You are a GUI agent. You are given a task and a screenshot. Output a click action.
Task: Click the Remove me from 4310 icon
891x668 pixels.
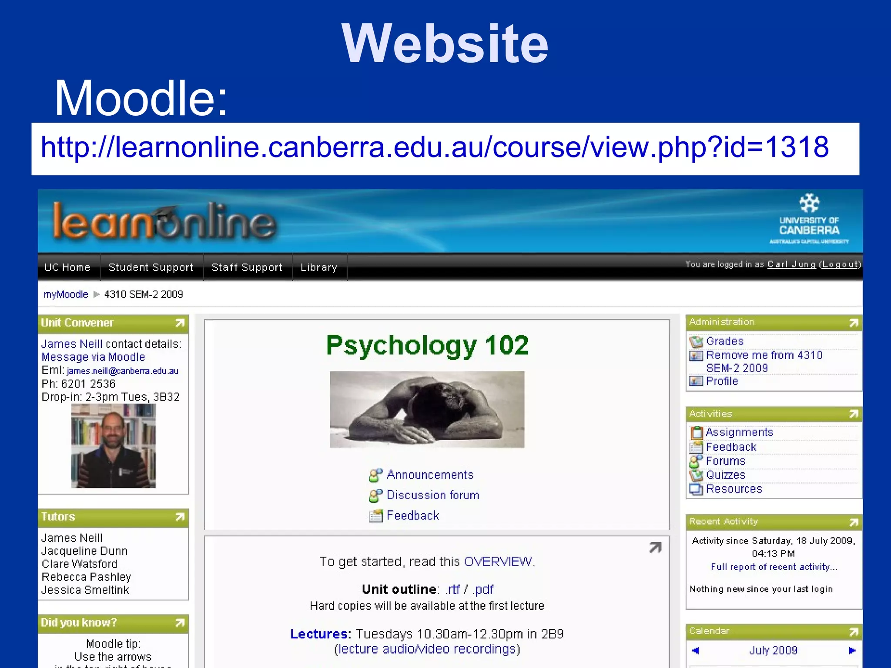pyautogui.click(x=696, y=356)
